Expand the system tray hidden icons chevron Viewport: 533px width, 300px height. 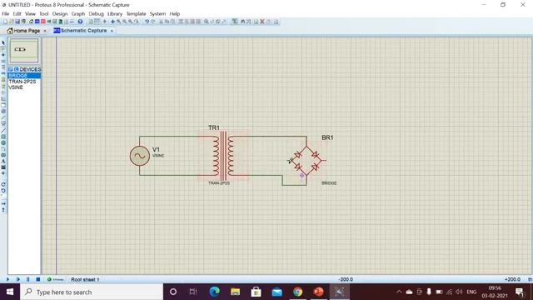pos(399,292)
